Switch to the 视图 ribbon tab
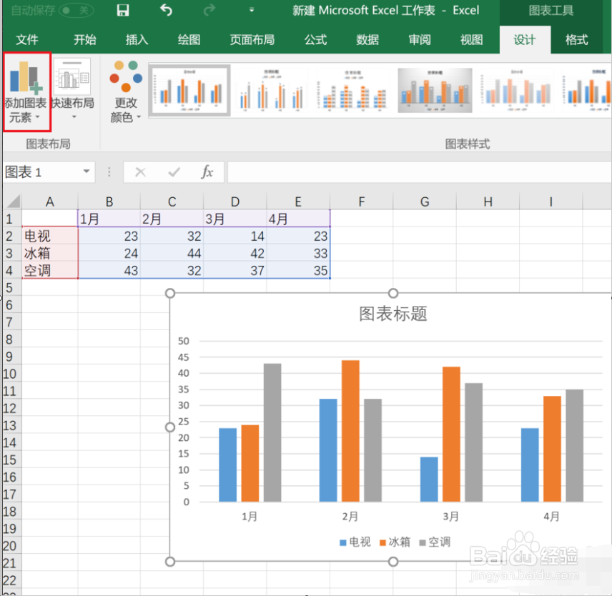 coord(471,39)
